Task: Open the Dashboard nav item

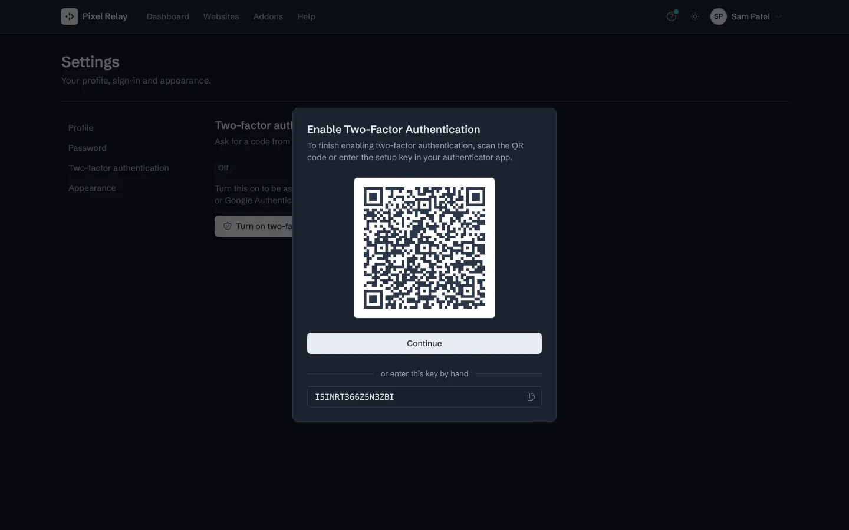Action: pyautogui.click(x=168, y=16)
